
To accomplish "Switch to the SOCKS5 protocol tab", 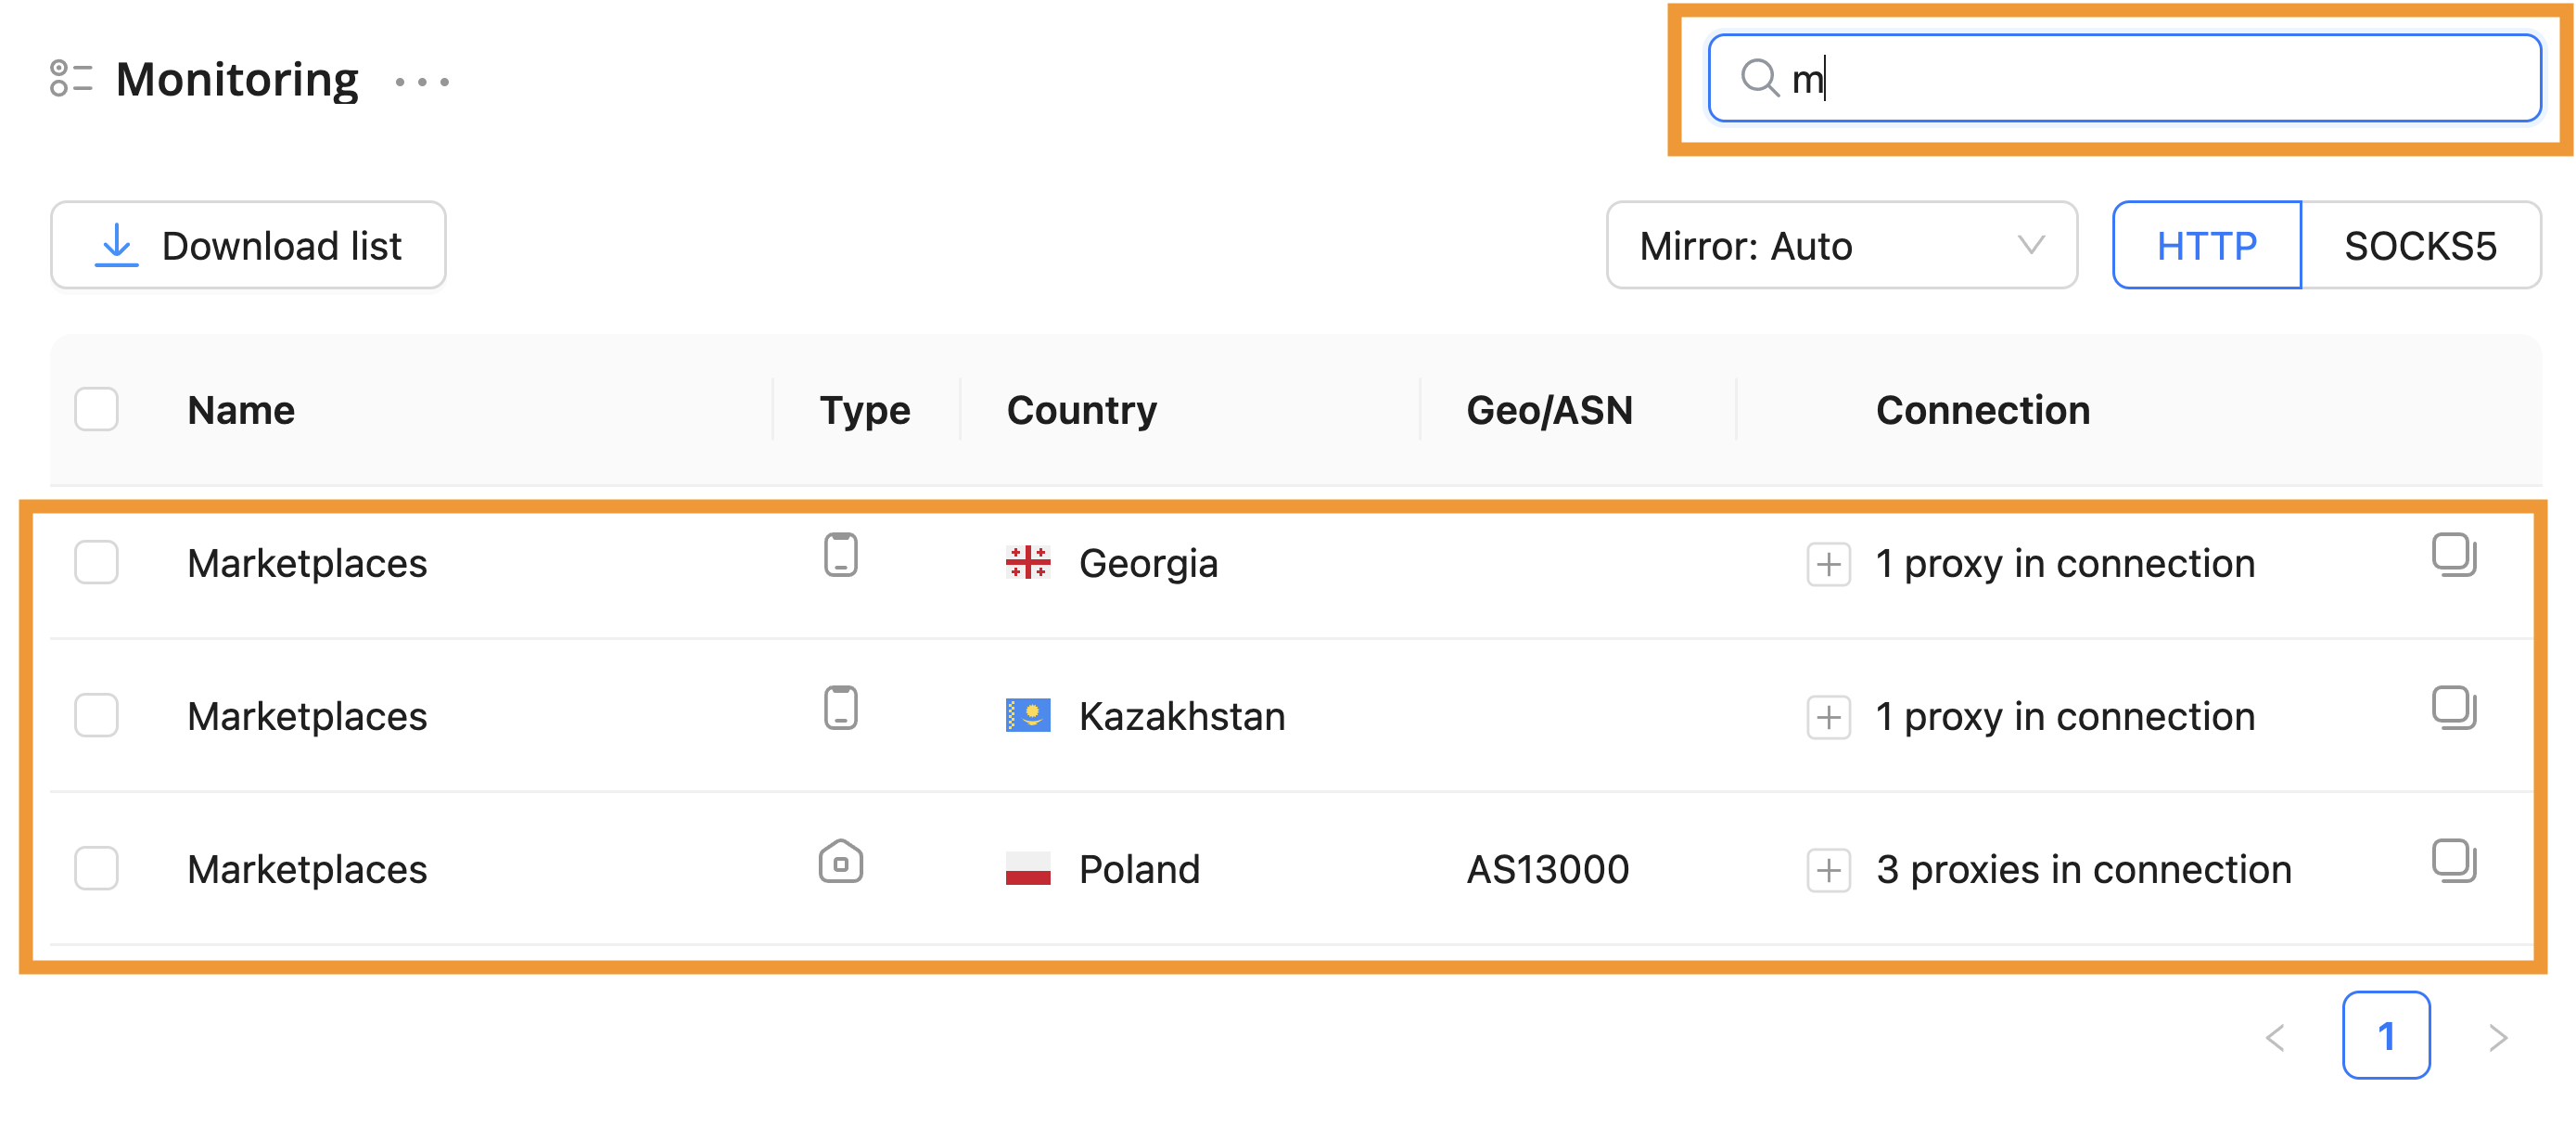I will [2420, 246].
